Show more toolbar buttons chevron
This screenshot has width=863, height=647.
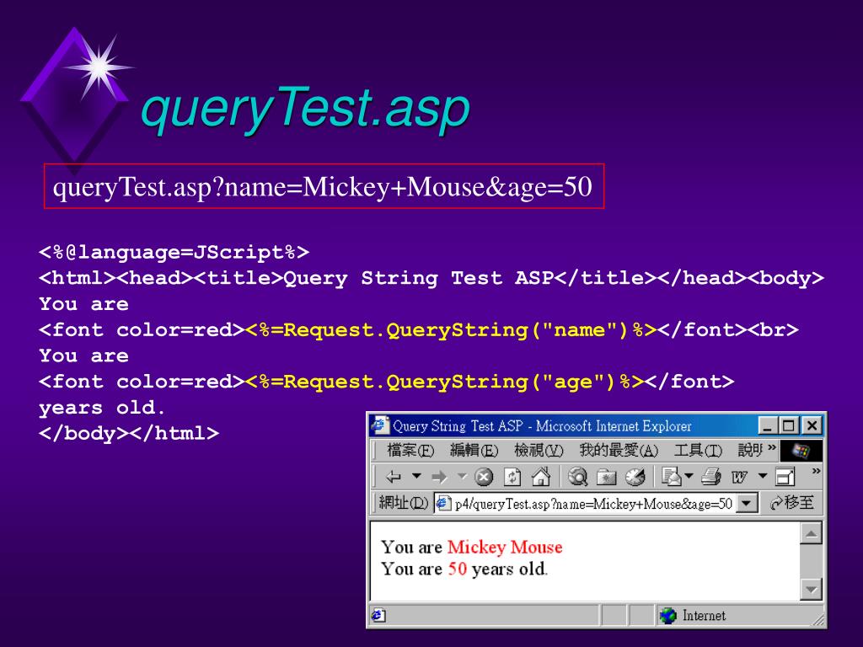(816, 471)
